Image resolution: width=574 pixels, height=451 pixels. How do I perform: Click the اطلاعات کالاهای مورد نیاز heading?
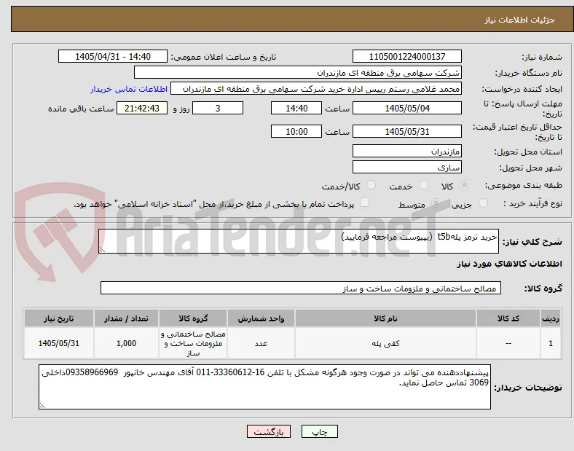coord(509,264)
